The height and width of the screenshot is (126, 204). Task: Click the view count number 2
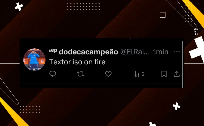tap(143, 74)
